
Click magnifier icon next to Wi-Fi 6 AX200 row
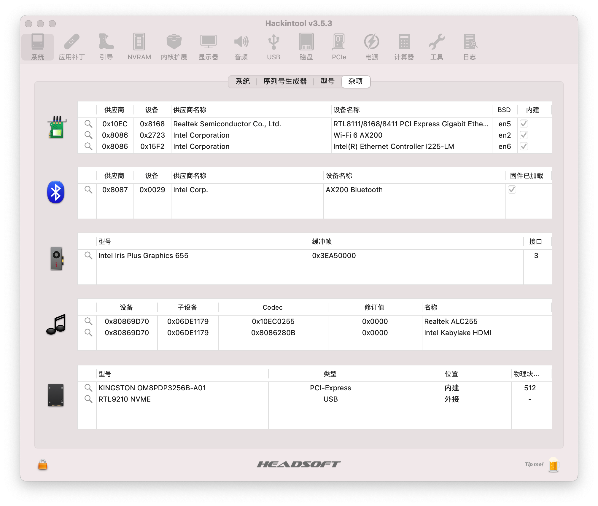click(x=88, y=135)
